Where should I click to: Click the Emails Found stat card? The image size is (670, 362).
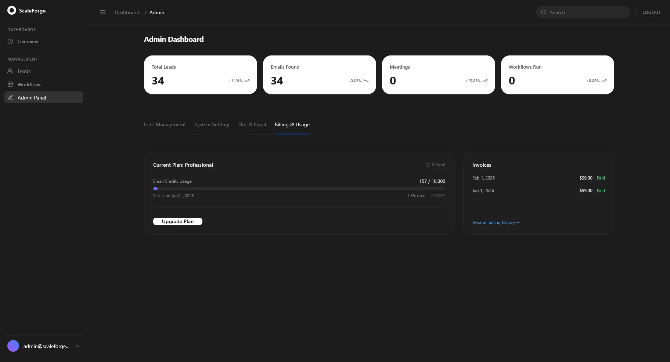[x=320, y=75]
